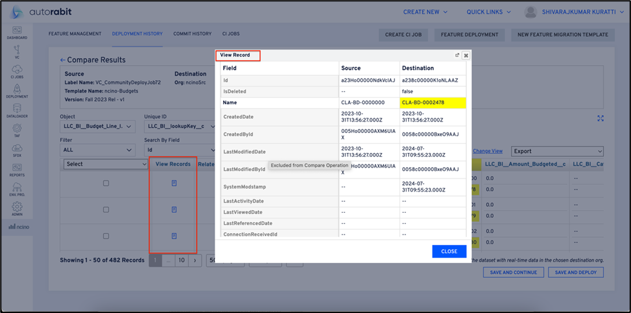Click the blue Close button
Screen dimensions: 631x313
tap(449, 251)
